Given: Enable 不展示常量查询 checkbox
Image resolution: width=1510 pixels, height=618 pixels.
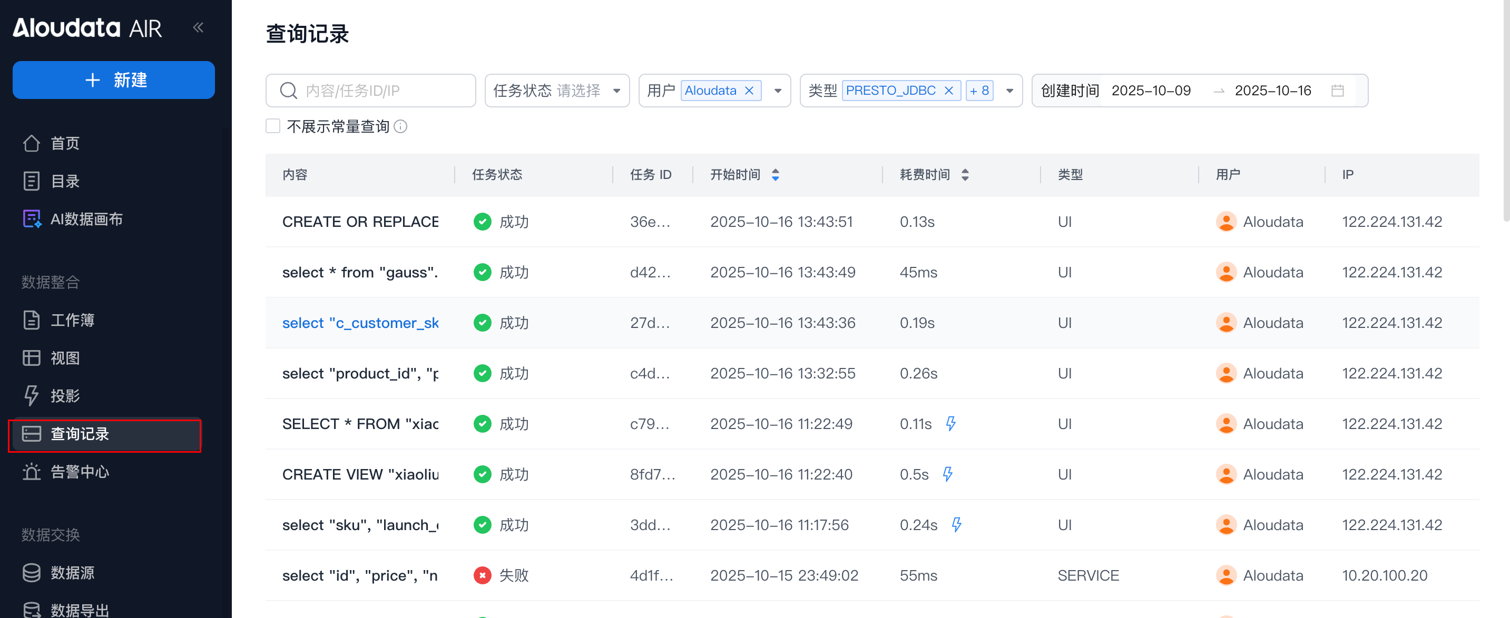Looking at the screenshot, I should pos(273,126).
